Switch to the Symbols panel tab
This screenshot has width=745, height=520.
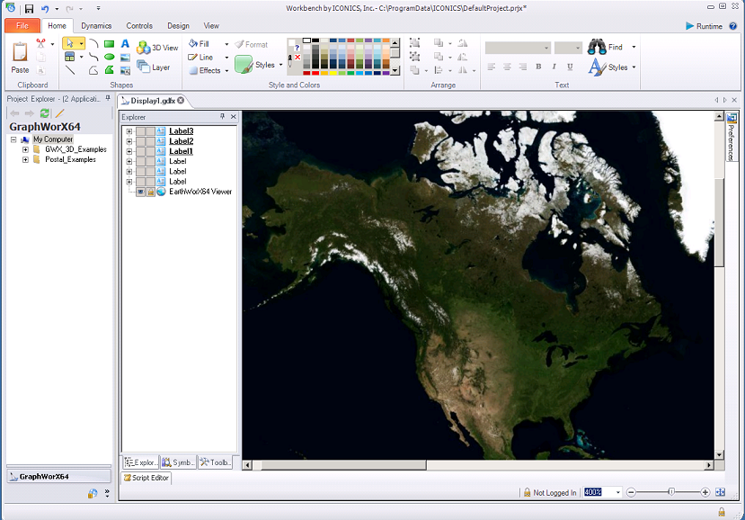point(176,462)
